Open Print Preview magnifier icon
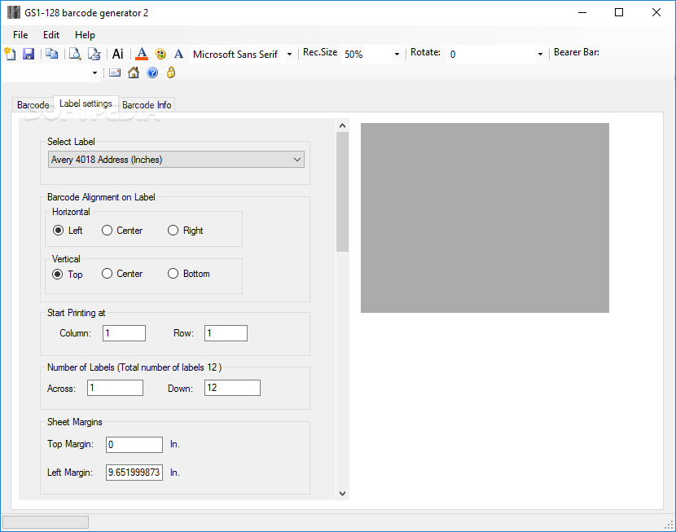 (x=75, y=54)
